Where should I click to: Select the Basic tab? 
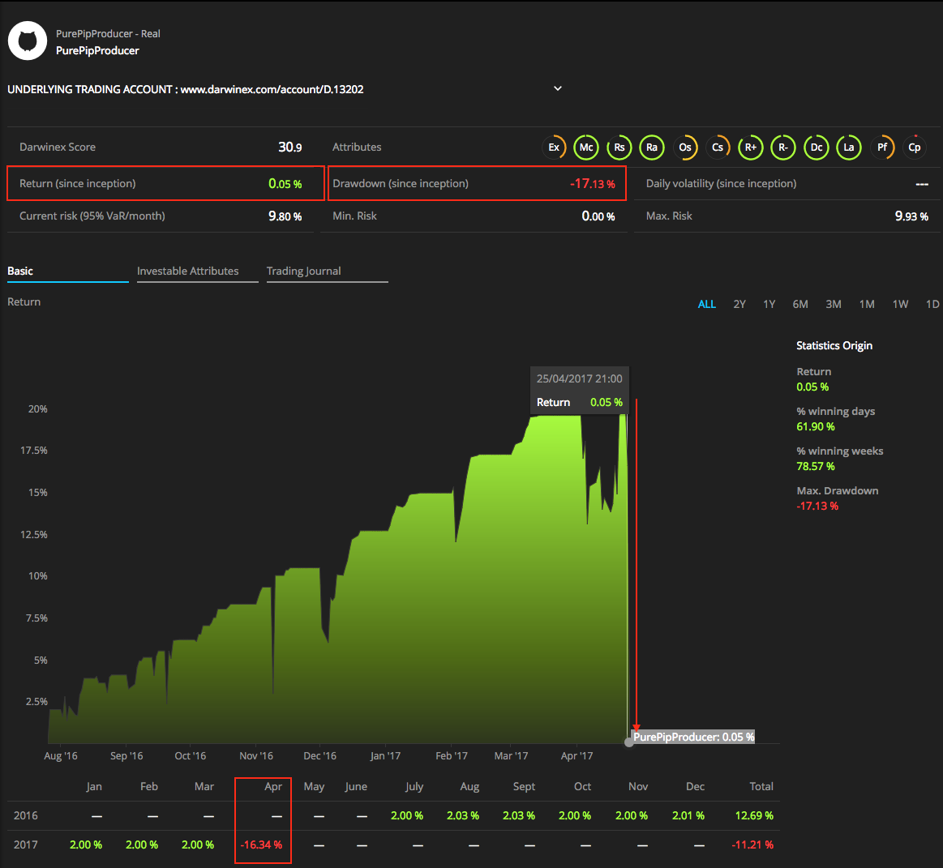20,272
